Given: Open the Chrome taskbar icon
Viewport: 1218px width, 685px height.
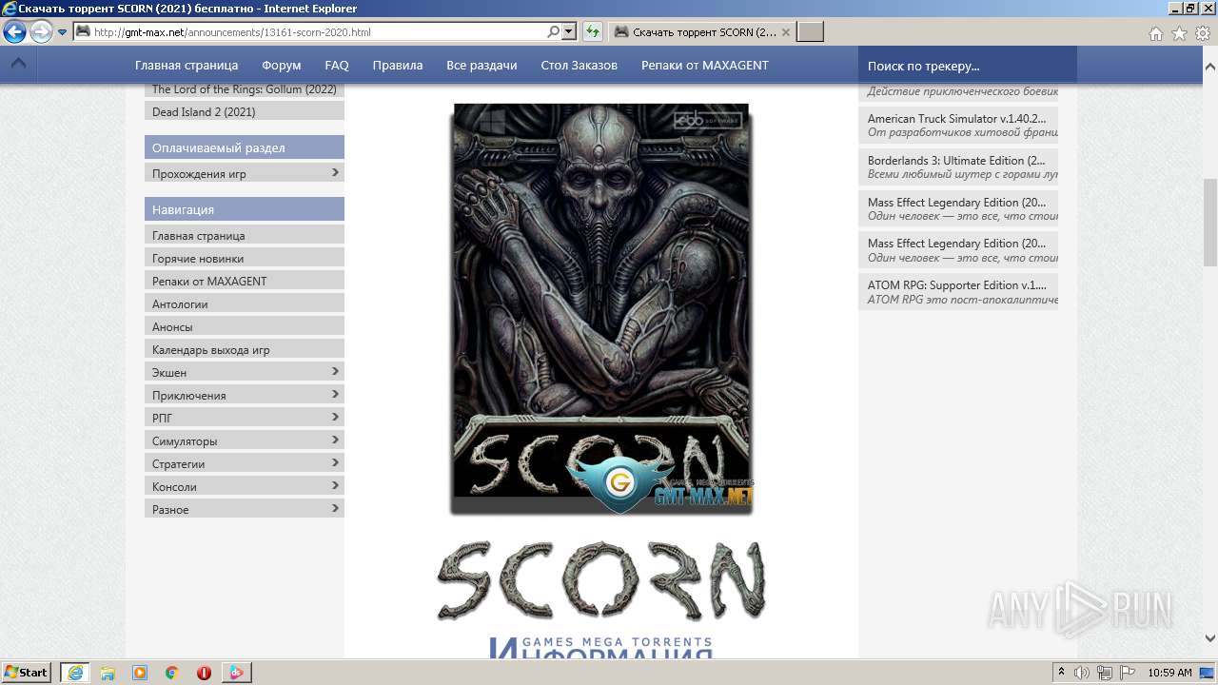Looking at the screenshot, I should pyautogui.click(x=172, y=673).
